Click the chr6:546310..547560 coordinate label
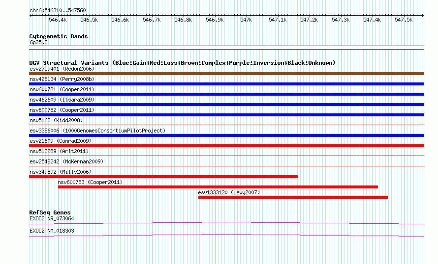This screenshot has width=438, height=264. 58,10
